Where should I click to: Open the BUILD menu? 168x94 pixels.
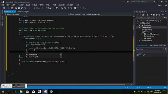(x=28, y=5)
